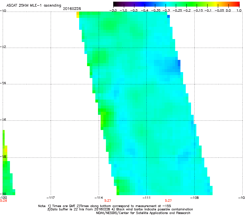Click the data buffer note line

pos(120,209)
